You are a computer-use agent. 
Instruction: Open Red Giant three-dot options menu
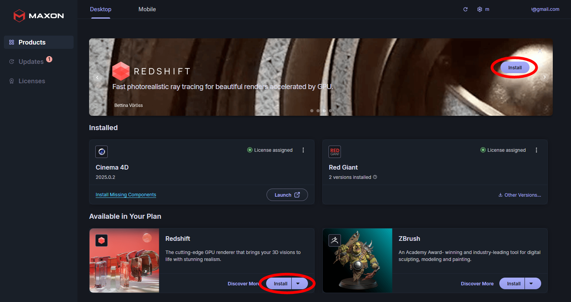click(537, 150)
